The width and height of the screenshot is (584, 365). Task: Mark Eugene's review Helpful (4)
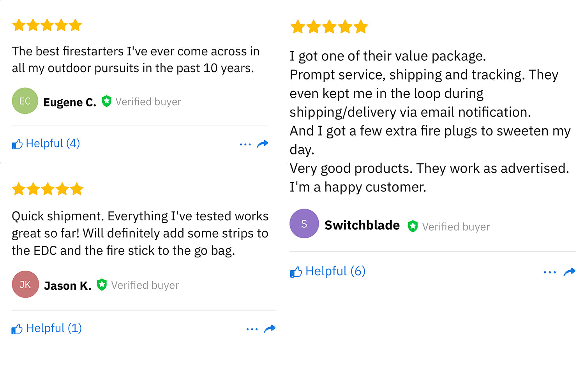(x=53, y=144)
